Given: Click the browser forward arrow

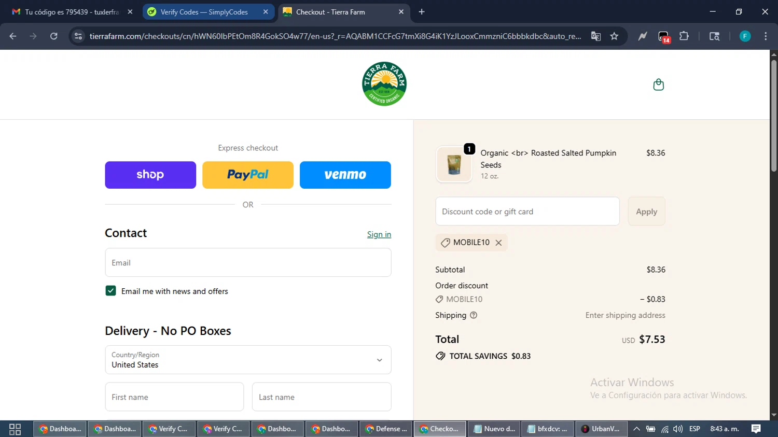Looking at the screenshot, I should coord(33,36).
